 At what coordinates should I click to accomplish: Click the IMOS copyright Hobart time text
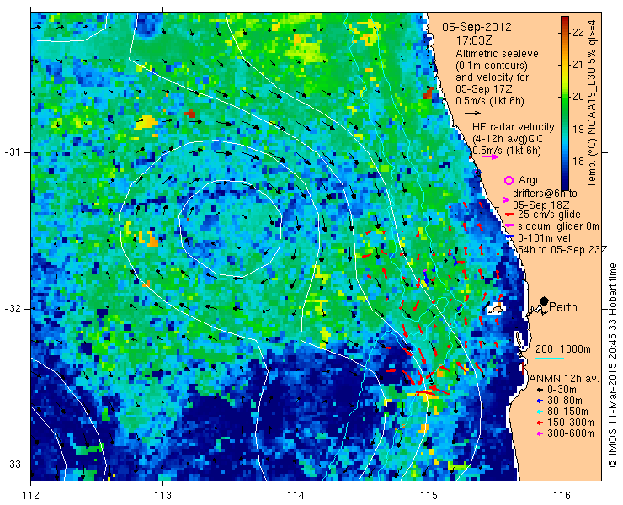tap(612, 364)
